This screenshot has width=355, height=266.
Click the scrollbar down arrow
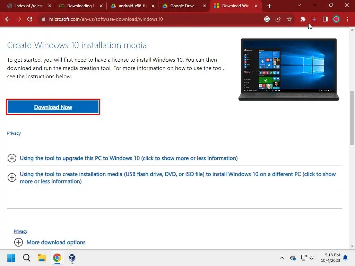coord(352,246)
